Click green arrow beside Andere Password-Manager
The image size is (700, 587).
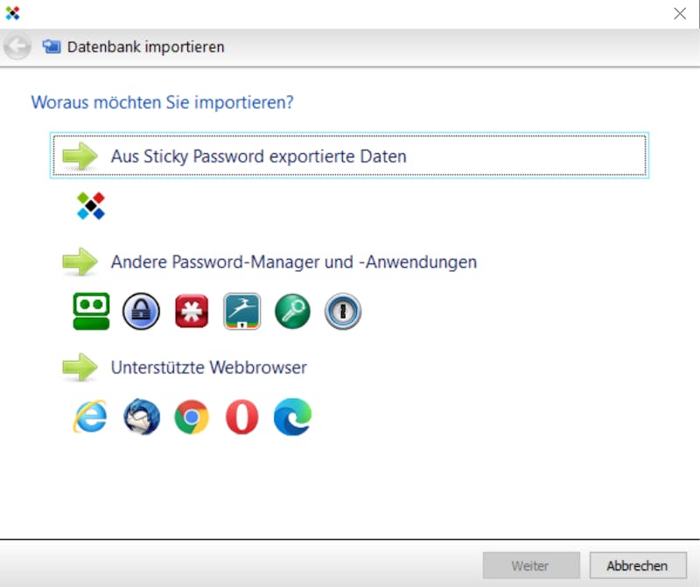80,262
